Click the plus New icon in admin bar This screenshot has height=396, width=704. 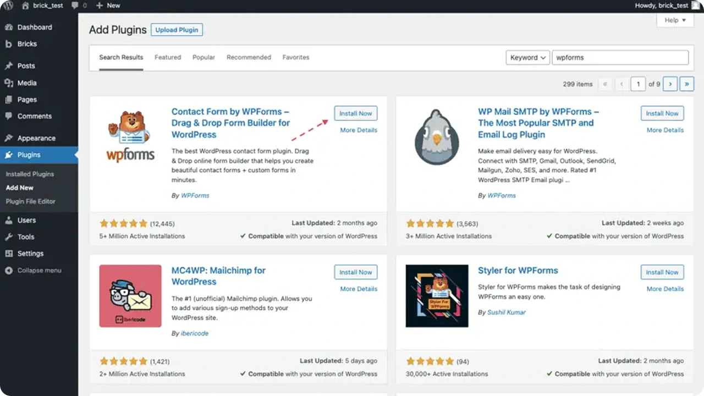[99, 5]
